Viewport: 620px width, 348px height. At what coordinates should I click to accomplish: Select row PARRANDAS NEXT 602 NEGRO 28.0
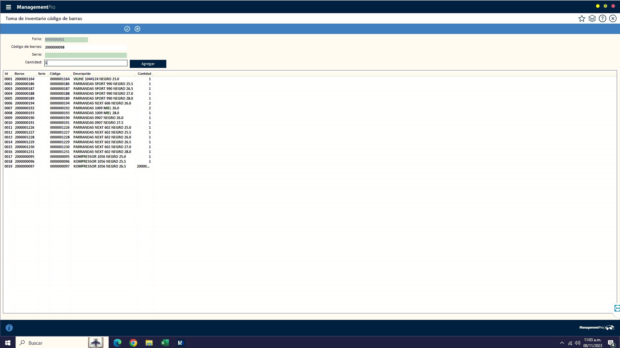point(78,152)
